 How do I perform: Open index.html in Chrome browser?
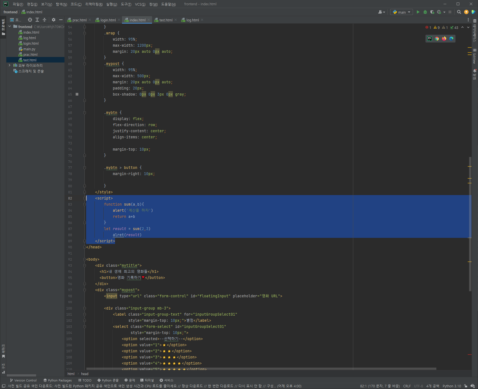tap(437, 39)
